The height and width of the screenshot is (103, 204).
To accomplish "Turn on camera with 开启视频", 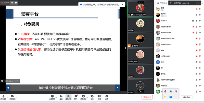I will point(12,96).
